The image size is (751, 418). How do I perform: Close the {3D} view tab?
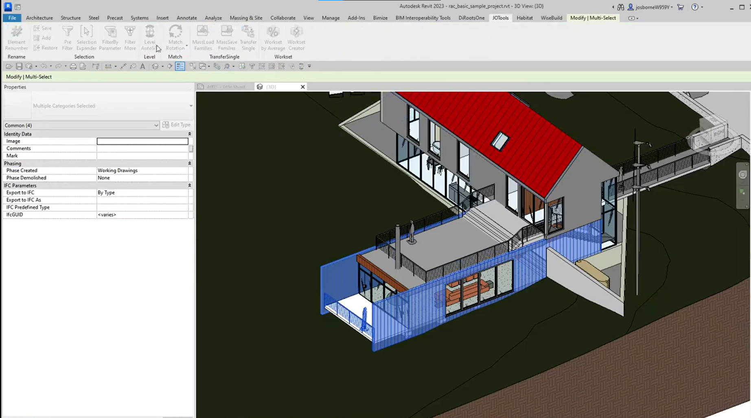pos(302,87)
